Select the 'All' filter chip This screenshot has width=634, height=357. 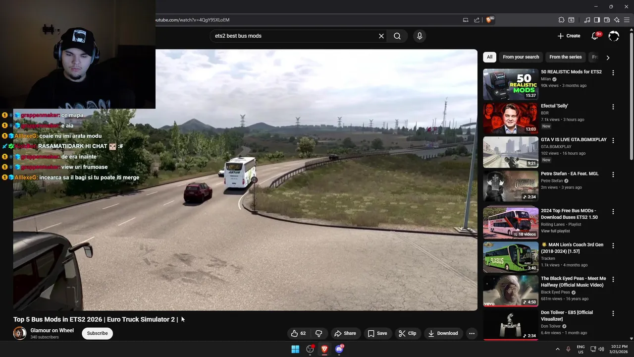(x=489, y=57)
